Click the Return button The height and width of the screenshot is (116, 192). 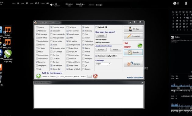[116, 50]
